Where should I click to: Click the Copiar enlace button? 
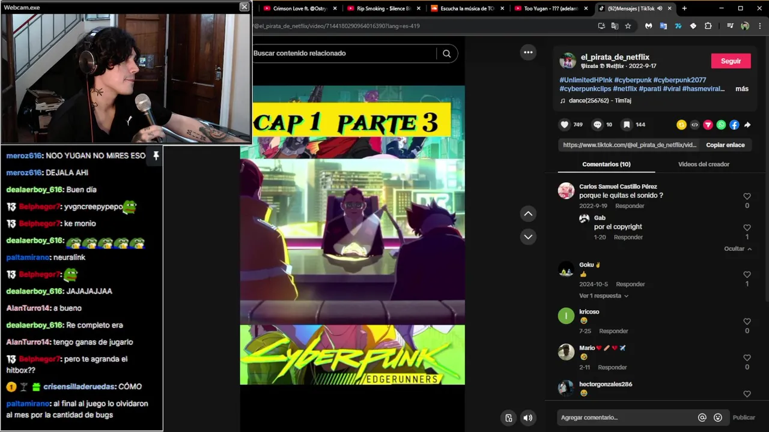(725, 145)
